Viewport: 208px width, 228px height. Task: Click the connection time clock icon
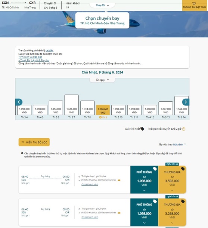click(x=184, y=129)
